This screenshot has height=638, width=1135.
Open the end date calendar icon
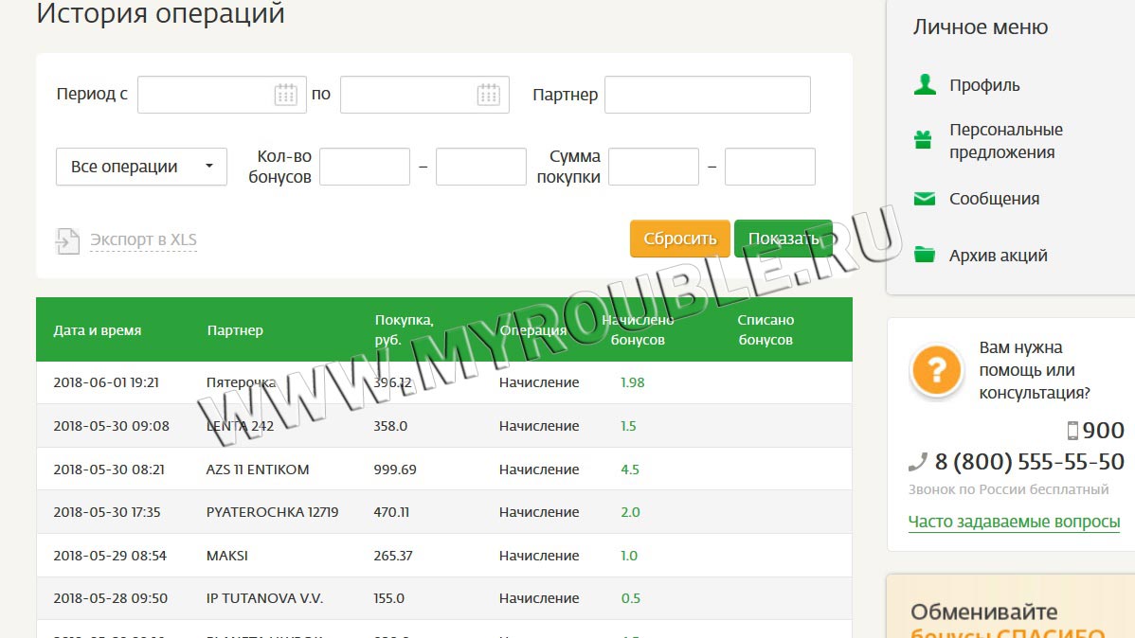[488, 95]
